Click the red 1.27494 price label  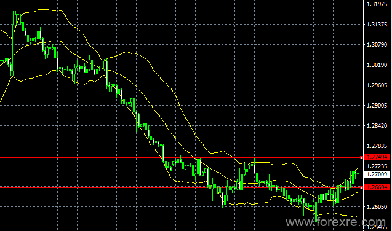(x=377, y=157)
